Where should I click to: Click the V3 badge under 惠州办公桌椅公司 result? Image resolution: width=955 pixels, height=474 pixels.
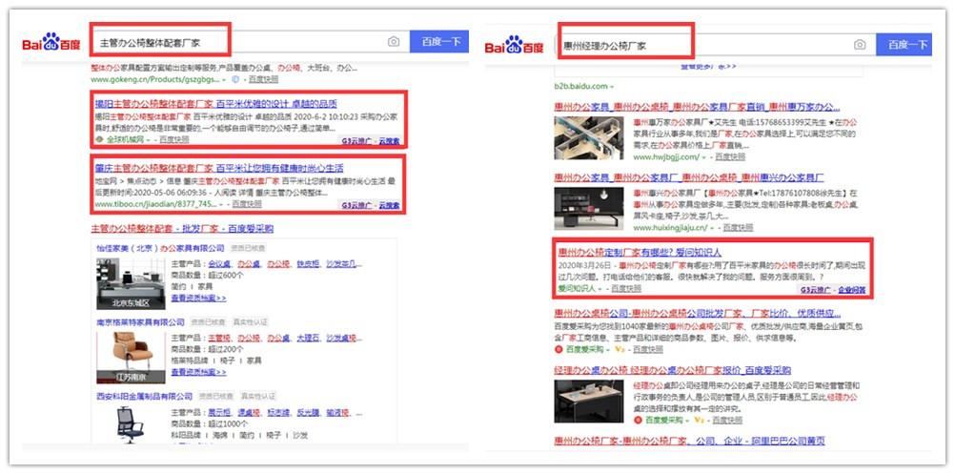tap(620, 350)
